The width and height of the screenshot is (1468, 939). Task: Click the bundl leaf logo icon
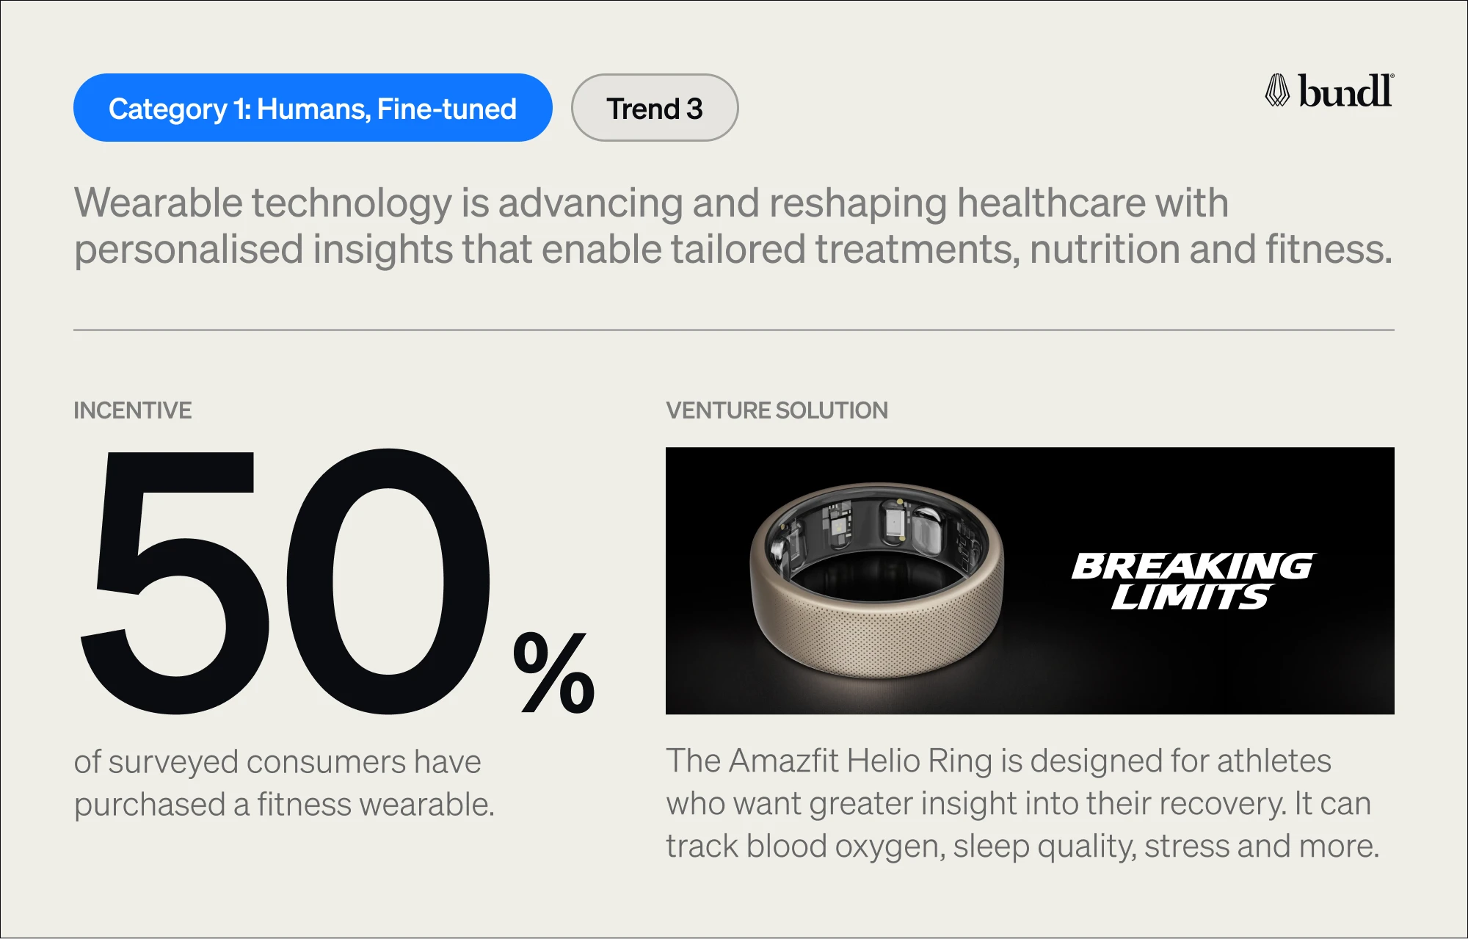pyautogui.click(x=1277, y=91)
